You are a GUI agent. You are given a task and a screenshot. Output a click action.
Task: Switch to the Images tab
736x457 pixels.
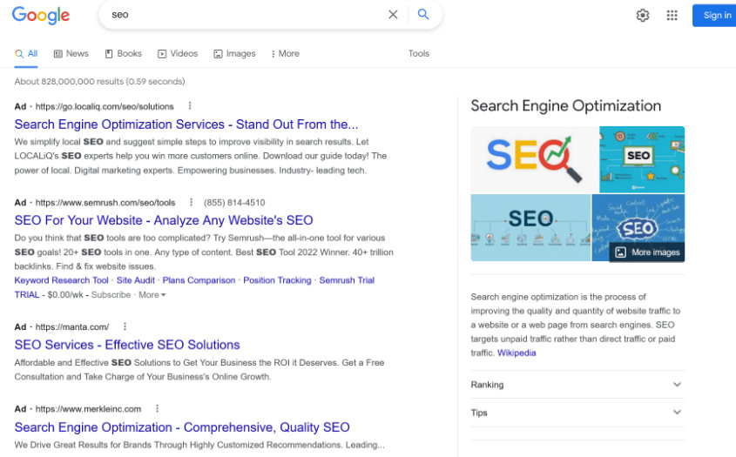tap(234, 54)
